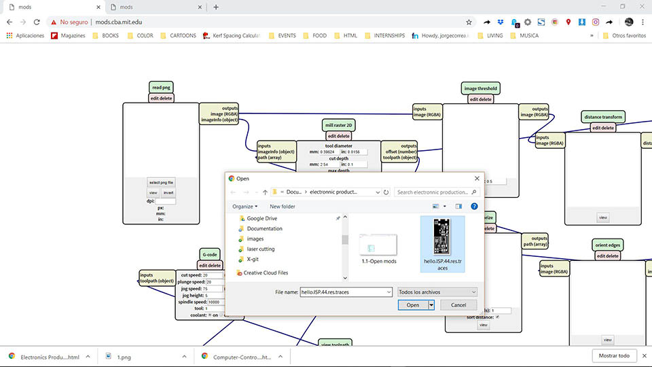
Task: Bookmark the page with the star icon
Action: [469, 22]
